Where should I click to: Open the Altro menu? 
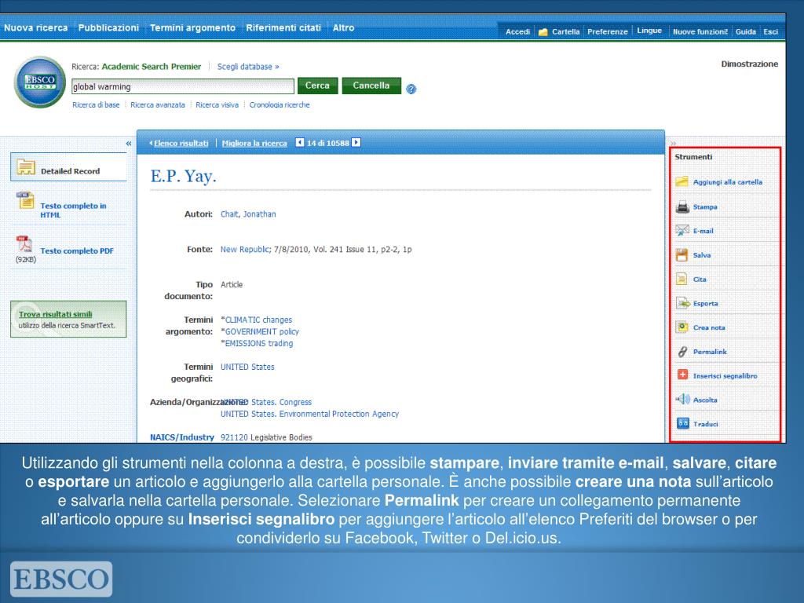click(x=344, y=27)
